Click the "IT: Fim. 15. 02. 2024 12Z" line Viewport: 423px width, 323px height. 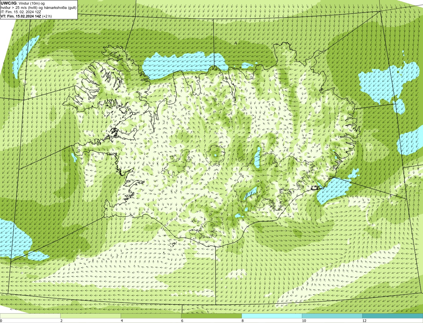(x=21, y=12)
